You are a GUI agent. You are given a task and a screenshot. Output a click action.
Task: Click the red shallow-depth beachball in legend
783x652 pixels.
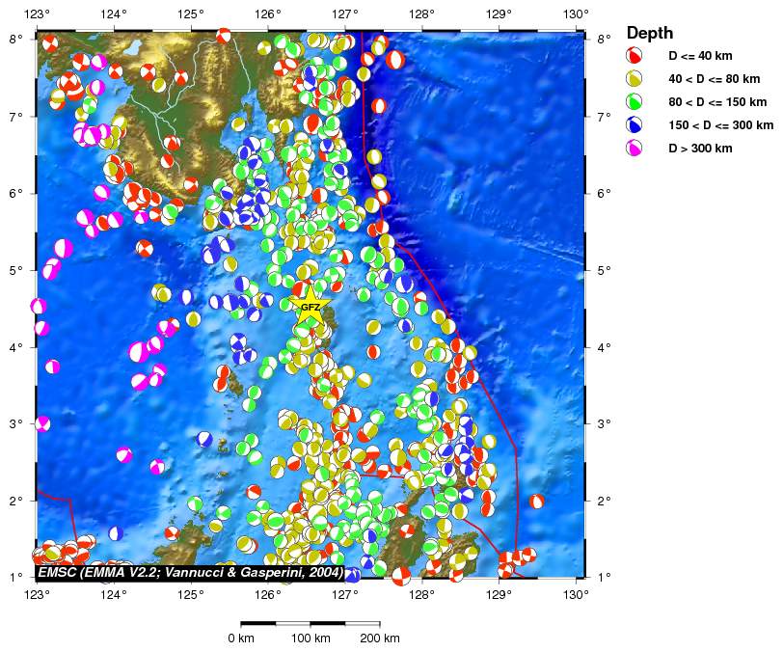click(634, 55)
